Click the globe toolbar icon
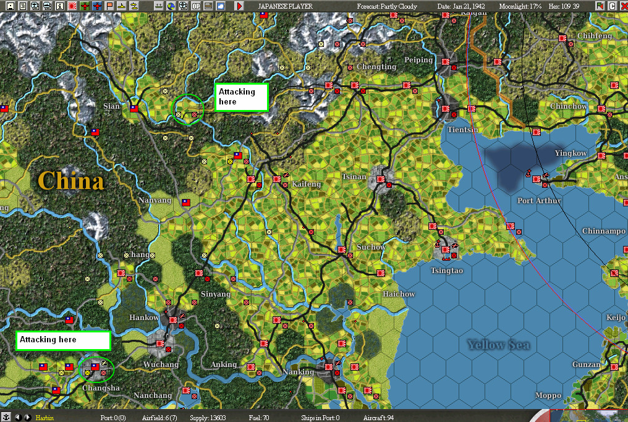628x422 pixels. click(171, 6)
